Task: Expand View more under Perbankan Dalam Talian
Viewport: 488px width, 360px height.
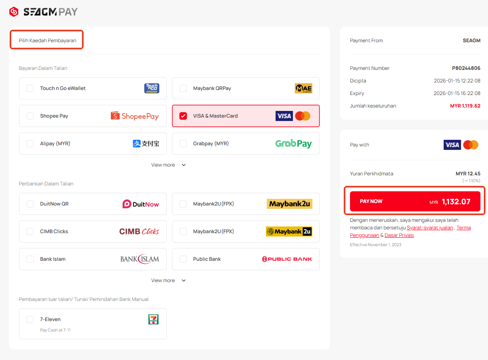Action: pos(169,280)
